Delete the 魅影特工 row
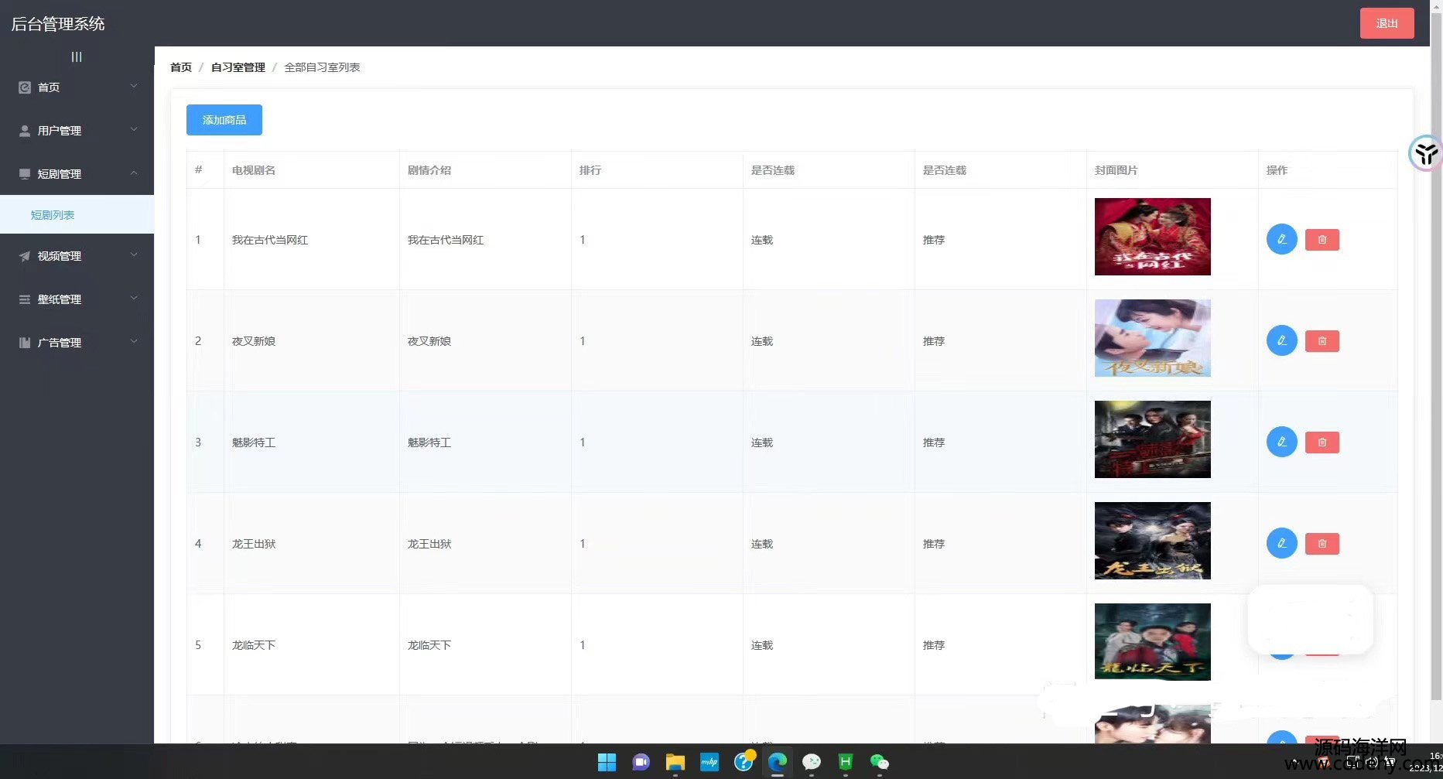Image resolution: width=1443 pixels, height=779 pixels. coord(1322,442)
